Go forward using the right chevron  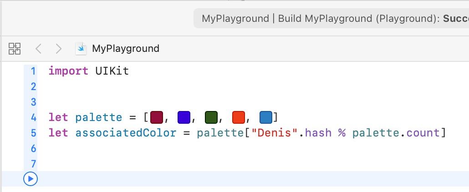tap(58, 49)
